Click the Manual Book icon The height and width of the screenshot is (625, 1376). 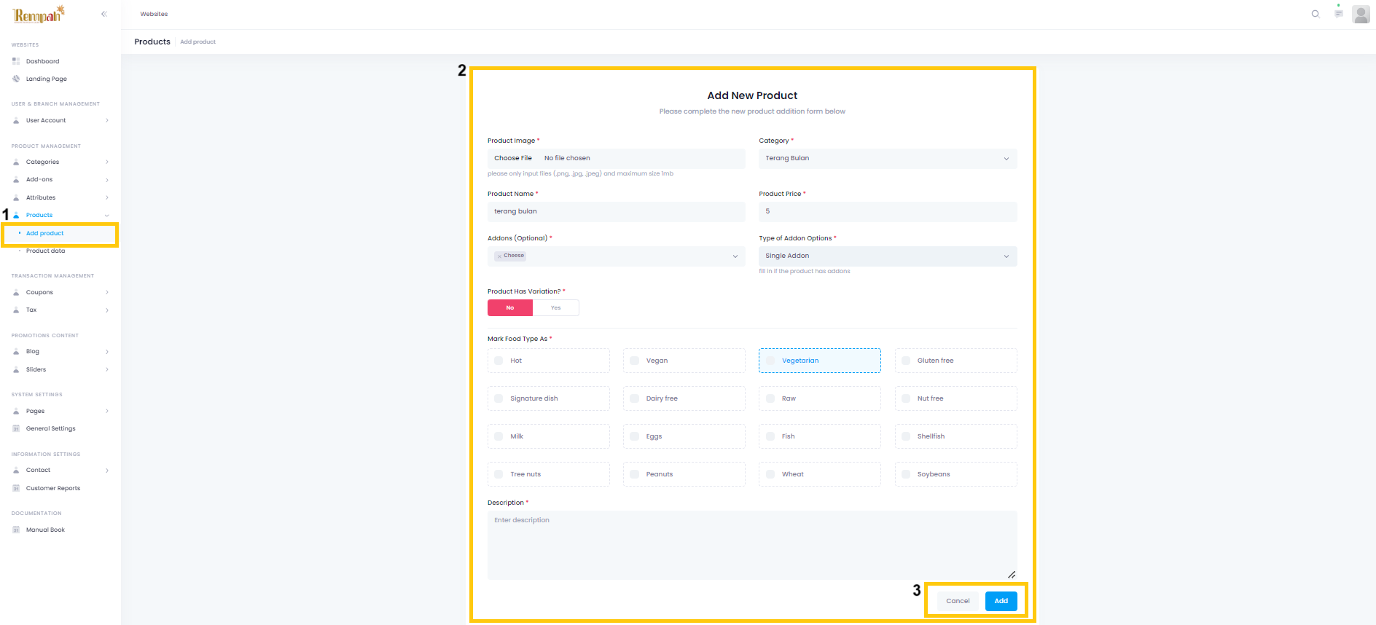tap(16, 530)
